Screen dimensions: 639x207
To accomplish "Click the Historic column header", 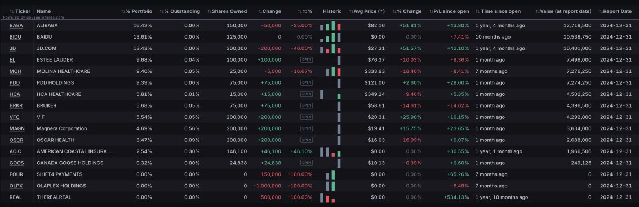I will (332, 11).
